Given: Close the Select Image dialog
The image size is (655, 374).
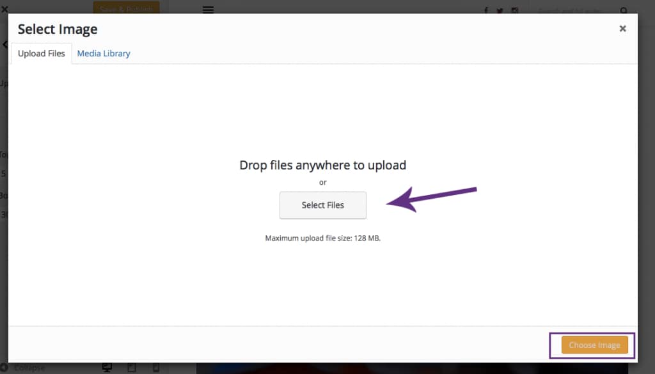Looking at the screenshot, I should pos(622,29).
